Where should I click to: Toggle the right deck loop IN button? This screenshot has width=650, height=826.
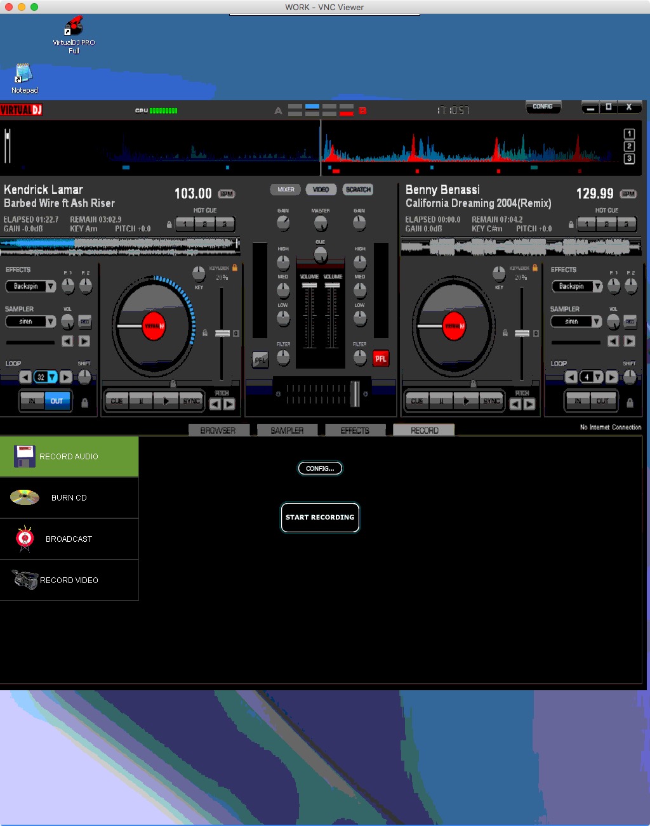point(578,401)
